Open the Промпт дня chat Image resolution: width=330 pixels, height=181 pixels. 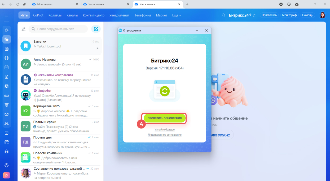60,142
